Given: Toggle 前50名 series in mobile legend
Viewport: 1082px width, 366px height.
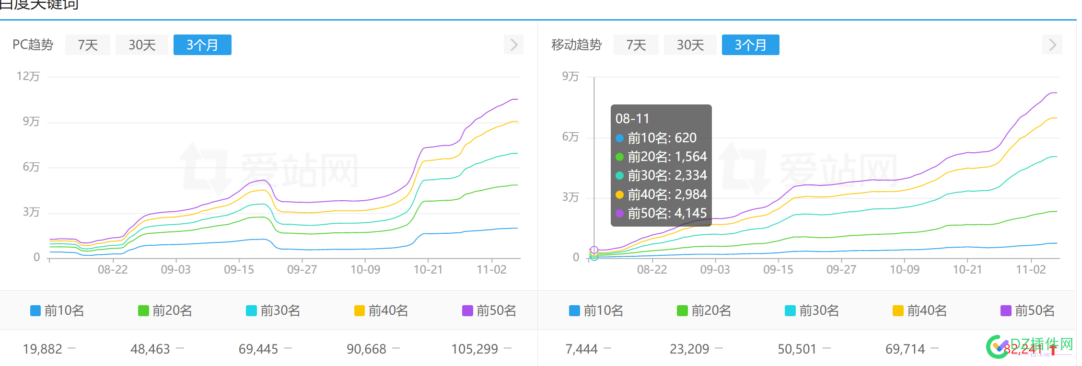Looking at the screenshot, I should [x=1028, y=311].
